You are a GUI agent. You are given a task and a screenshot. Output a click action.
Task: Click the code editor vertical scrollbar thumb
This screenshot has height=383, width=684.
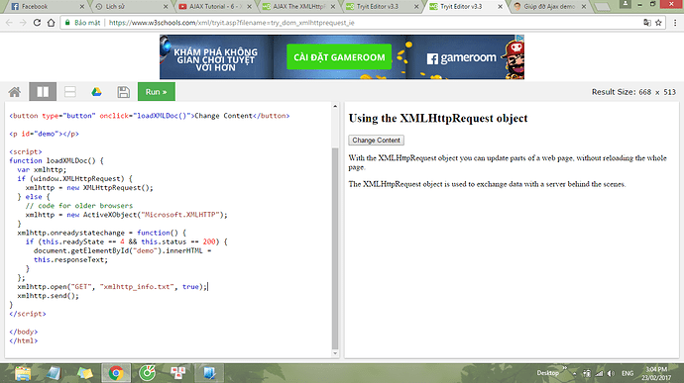(335, 248)
